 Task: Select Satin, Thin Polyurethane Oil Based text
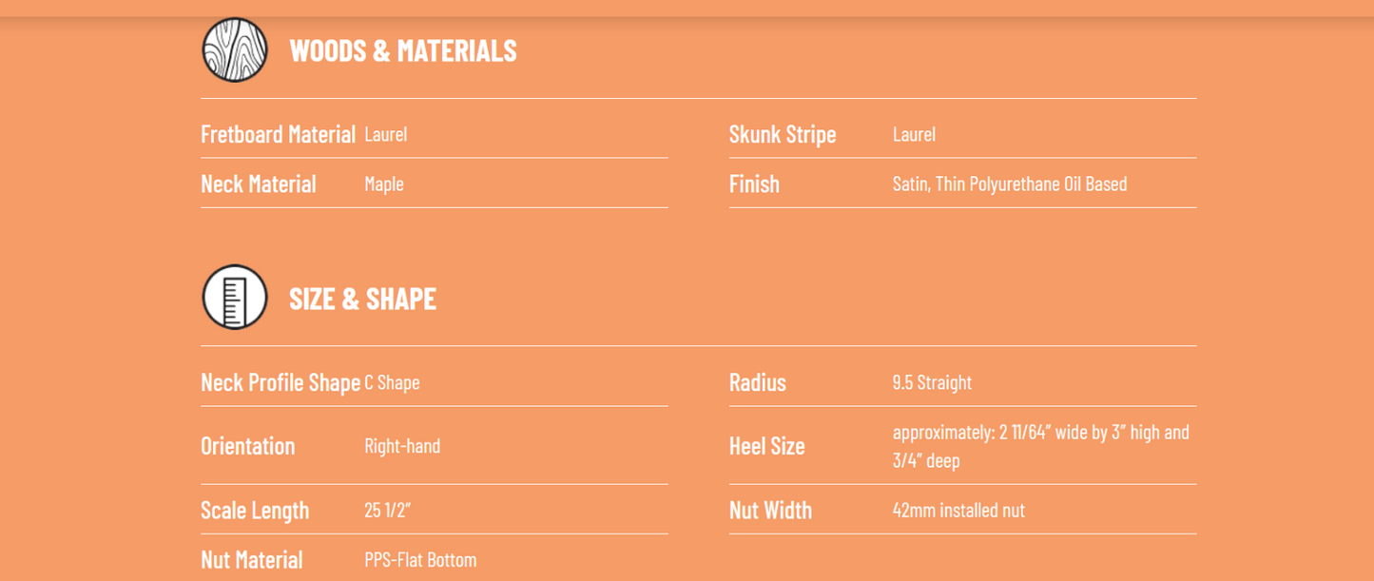[1010, 184]
